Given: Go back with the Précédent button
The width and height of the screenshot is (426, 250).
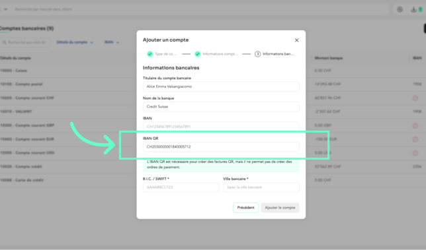Looking at the screenshot, I should click(245, 208).
